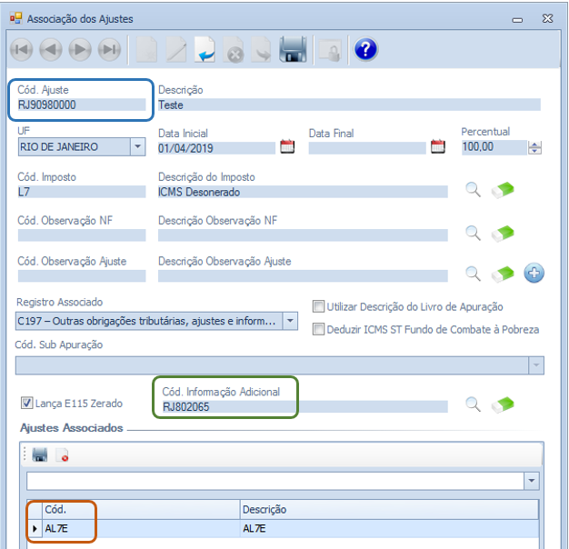Click delete icon in Ajustes Associados toolbar
The image size is (569, 549).
click(x=62, y=454)
